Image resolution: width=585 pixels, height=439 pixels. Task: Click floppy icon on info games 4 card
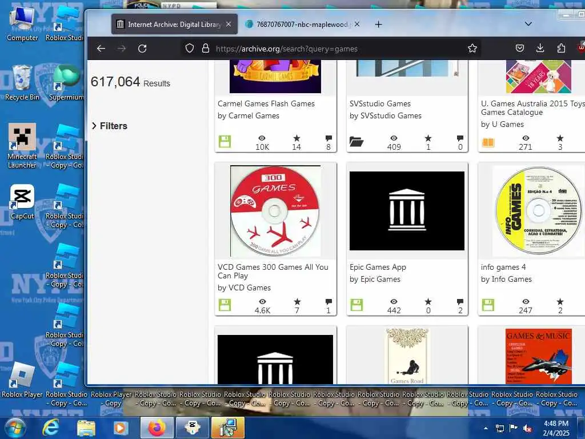(x=488, y=305)
